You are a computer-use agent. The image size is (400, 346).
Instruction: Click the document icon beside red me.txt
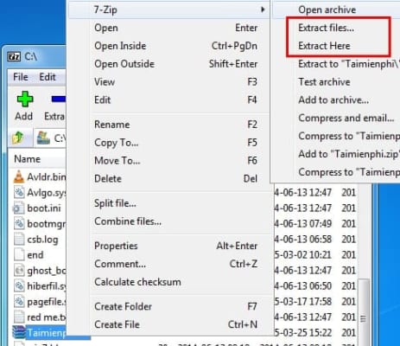[x=19, y=317]
